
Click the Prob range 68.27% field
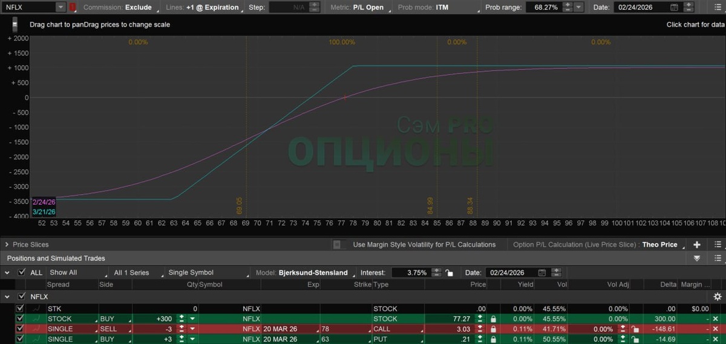(544, 7)
